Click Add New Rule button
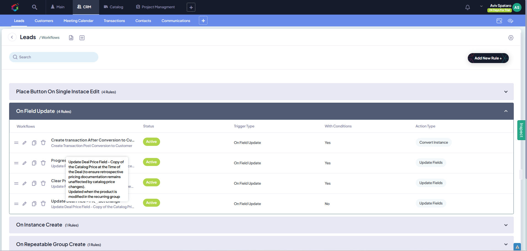Image resolution: width=527 pixels, height=251 pixels. pos(488,58)
